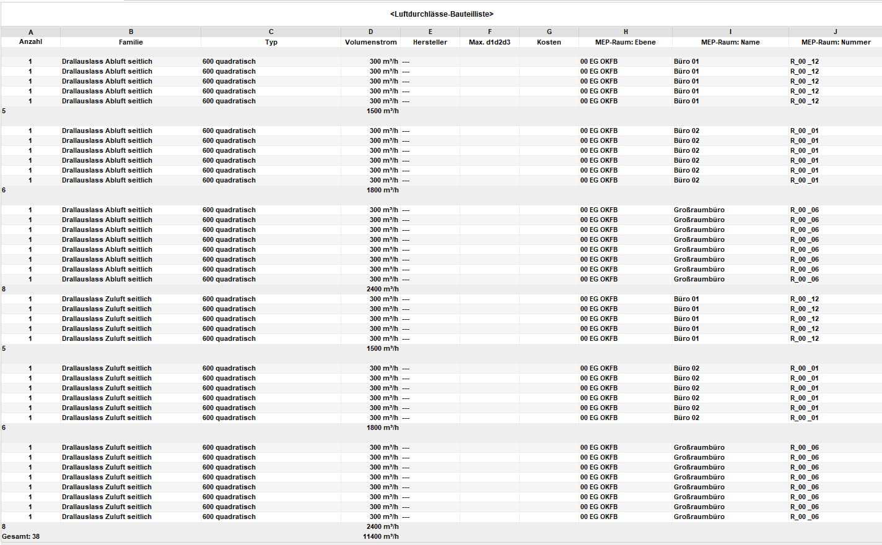Click the Hersteller column header
Screen dimensions: 882x545
tap(430, 42)
